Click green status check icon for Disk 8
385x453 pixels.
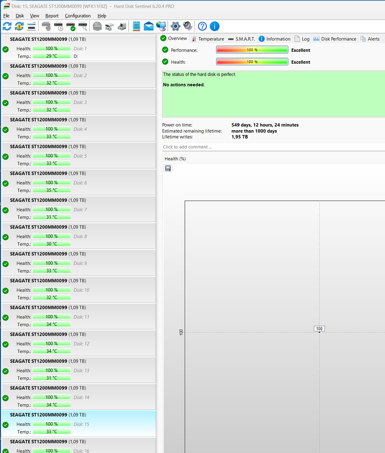[6, 237]
